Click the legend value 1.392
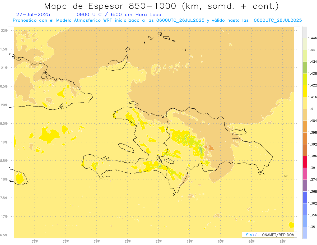 point(313,144)
